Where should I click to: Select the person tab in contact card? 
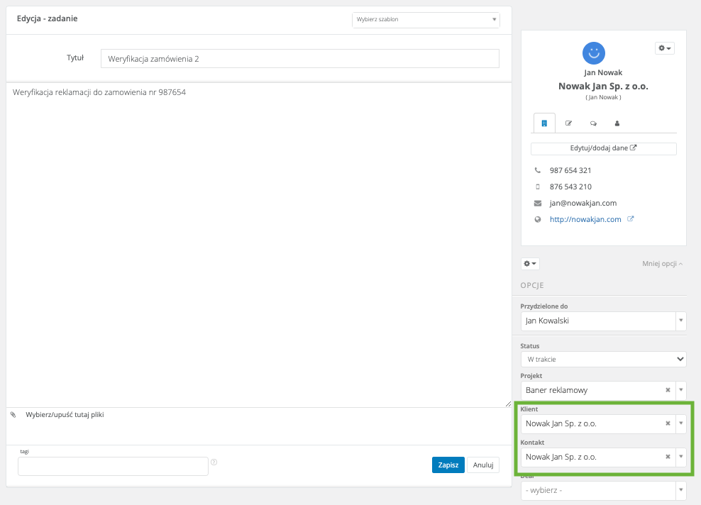pos(617,123)
